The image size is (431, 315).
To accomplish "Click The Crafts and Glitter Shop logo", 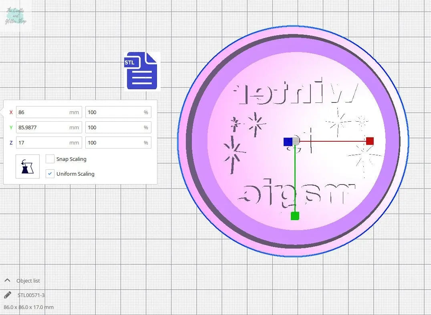I will [16, 16].
